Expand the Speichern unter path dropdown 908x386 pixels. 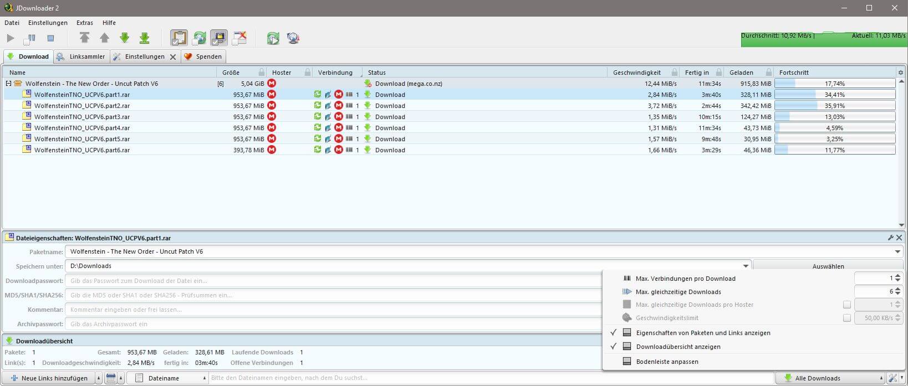pos(746,266)
